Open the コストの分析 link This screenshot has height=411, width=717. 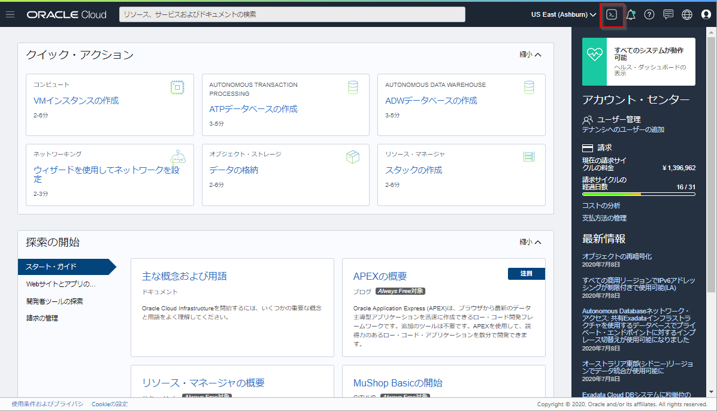[x=601, y=205]
